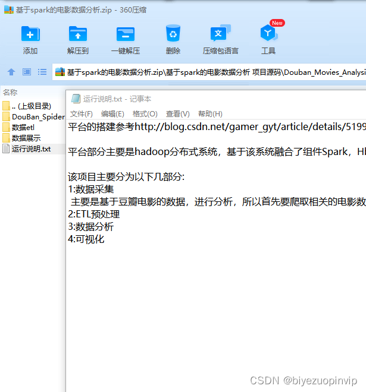This screenshot has width=366, height=392.
Task: Click the 360压缩 window title text
Action: pos(81,10)
